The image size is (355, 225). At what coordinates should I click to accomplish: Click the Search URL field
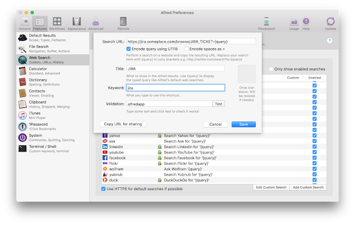click(x=191, y=42)
